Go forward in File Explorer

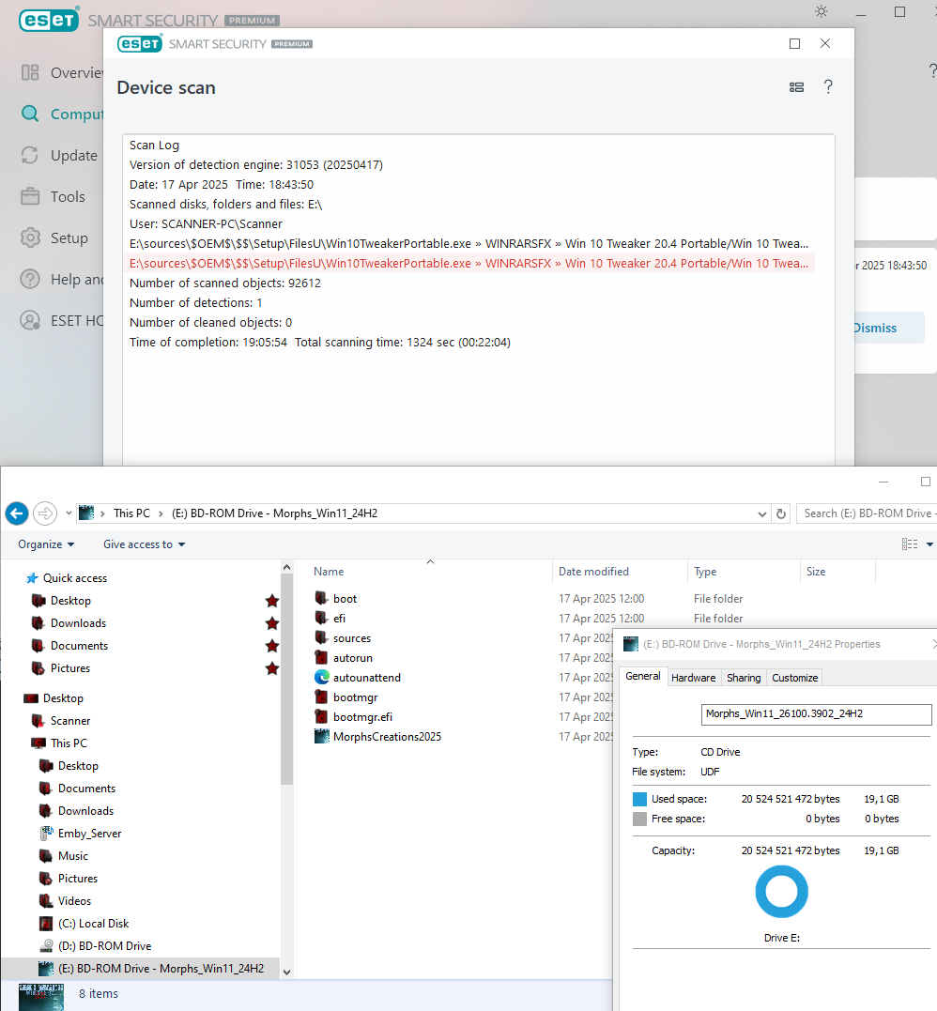point(45,513)
